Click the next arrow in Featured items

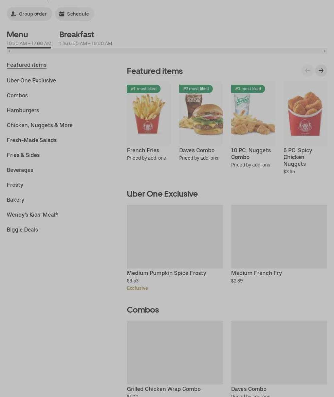[321, 71]
